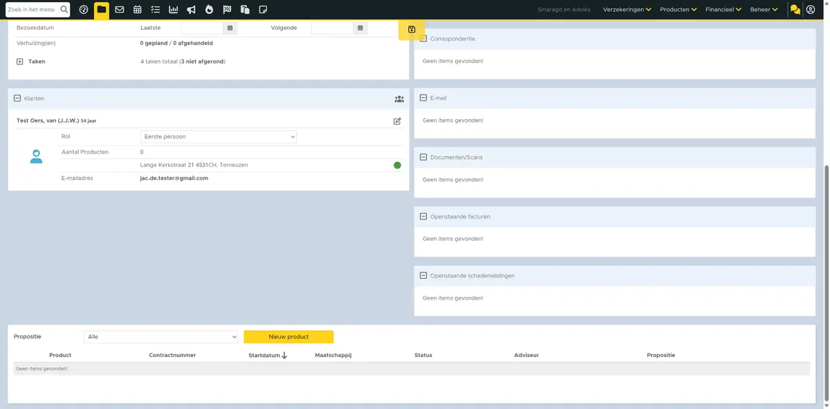Click the Laatste date input field
This screenshot has height=409, width=830.
pos(203,28)
